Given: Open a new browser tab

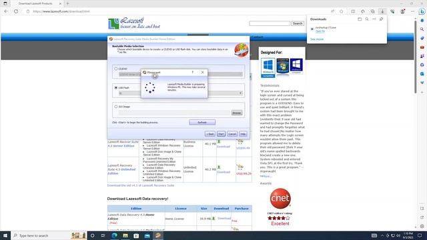Looking at the screenshot, I should 67,3.
